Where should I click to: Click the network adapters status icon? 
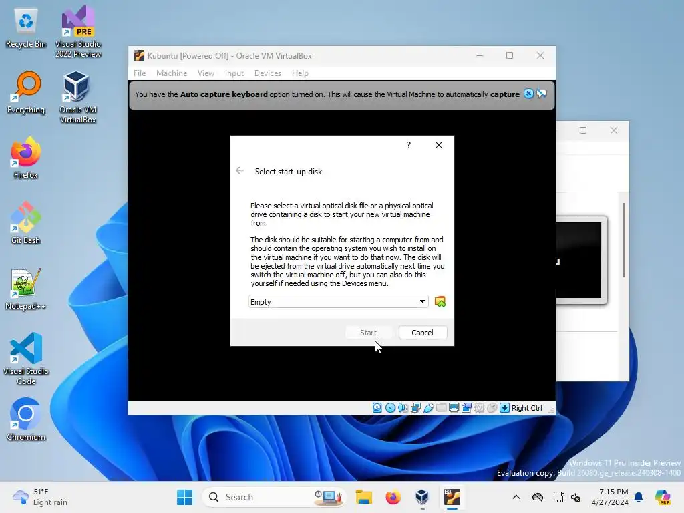click(x=415, y=408)
